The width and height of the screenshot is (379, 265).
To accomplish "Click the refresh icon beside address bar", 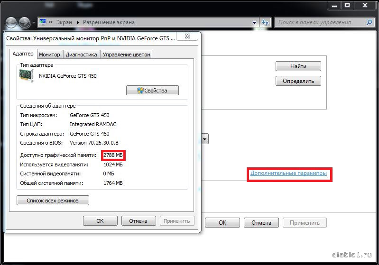I will 265,22.
